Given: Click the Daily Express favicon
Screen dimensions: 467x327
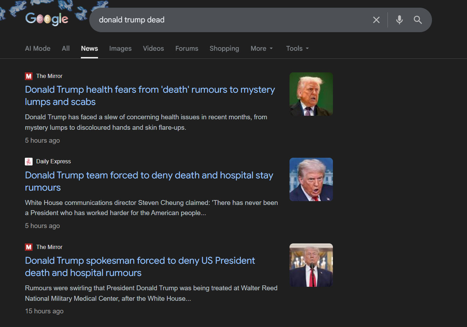Looking at the screenshot, I should pos(29,162).
